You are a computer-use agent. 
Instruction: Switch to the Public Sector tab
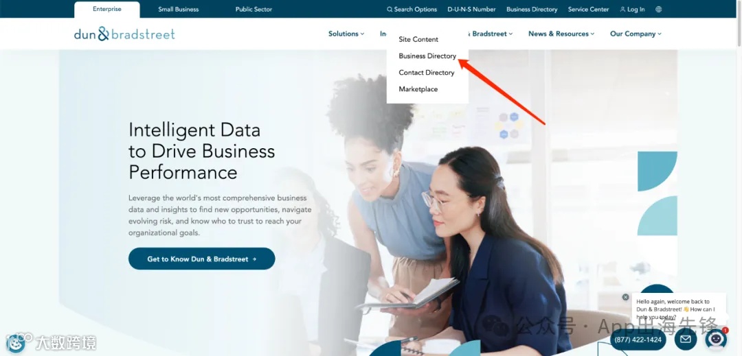pyautogui.click(x=254, y=9)
